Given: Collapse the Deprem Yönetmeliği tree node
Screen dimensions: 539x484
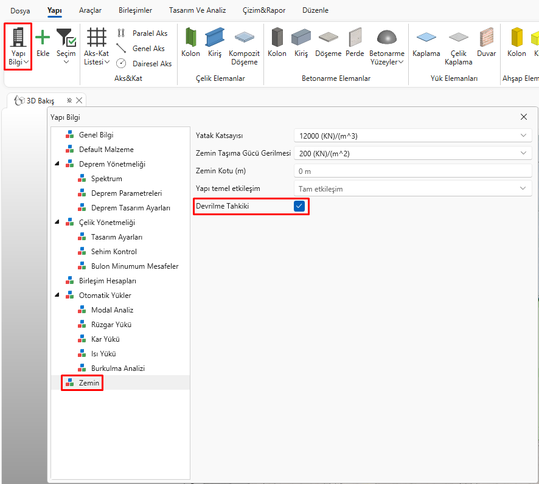Looking at the screenshot, I should [57, 164].
